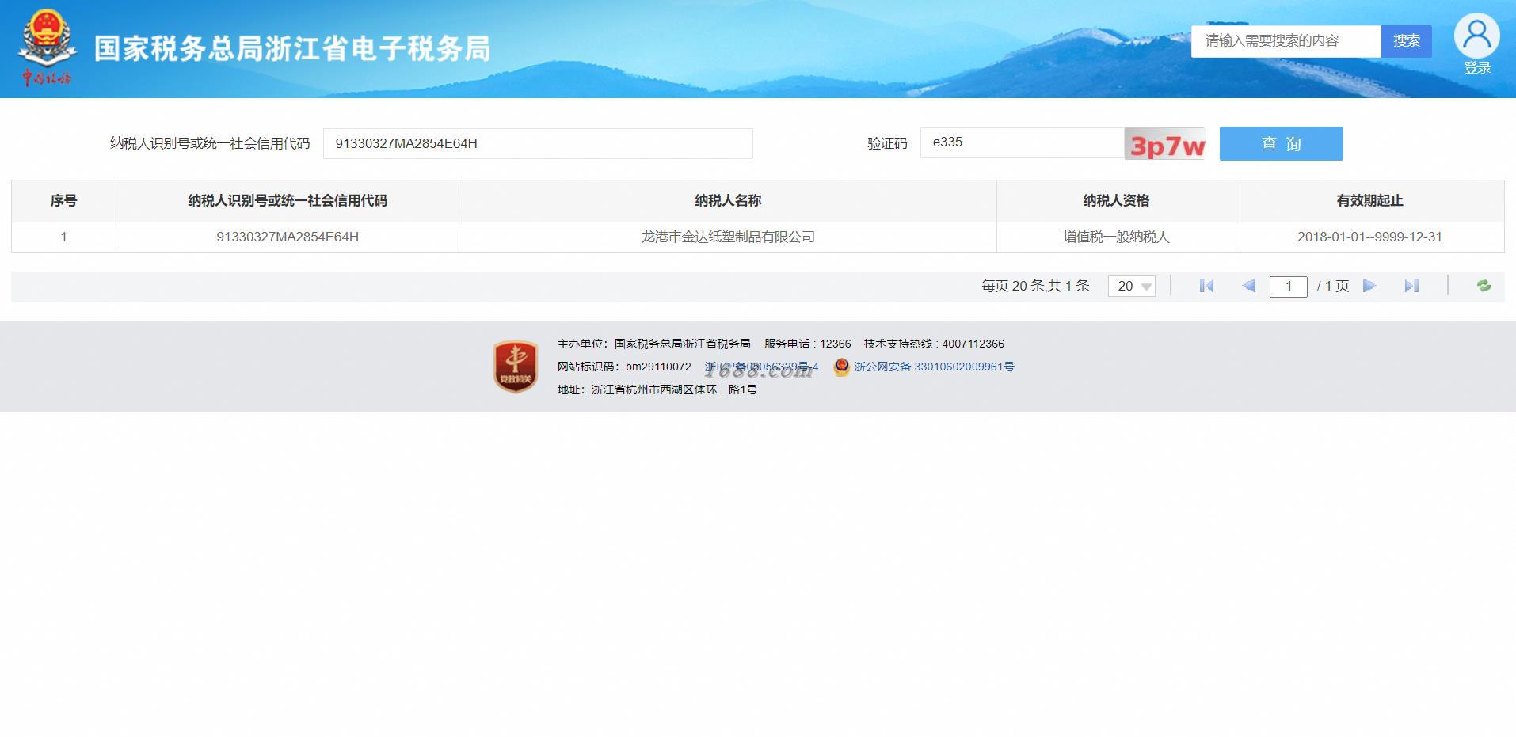Refresh the 3p7w captcha image
The image size is (1516, 737).
(x=1165, y=144)
